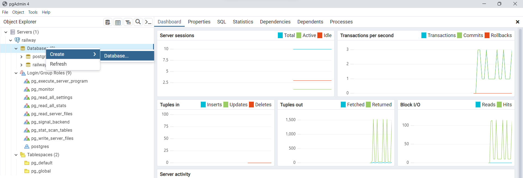
Task: Click the Rollbacks legend color swatch
Action: coord(487,35)
